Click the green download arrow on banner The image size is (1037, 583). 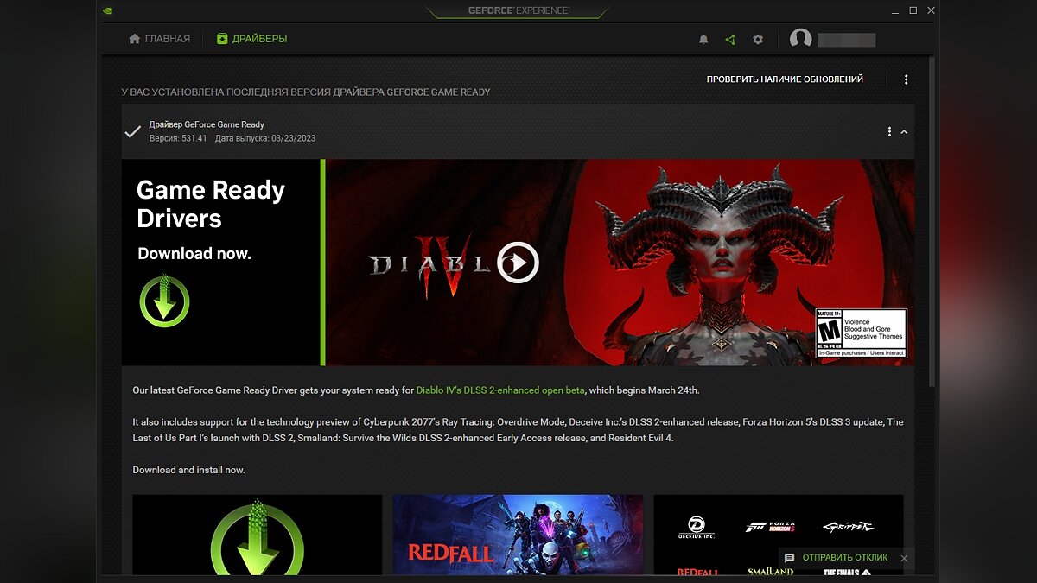(x=164, y=301)
